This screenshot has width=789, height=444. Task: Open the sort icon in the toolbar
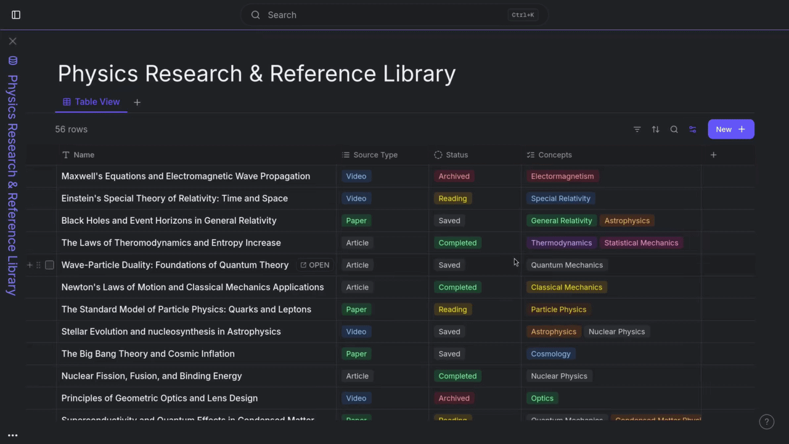pos(656,129)
